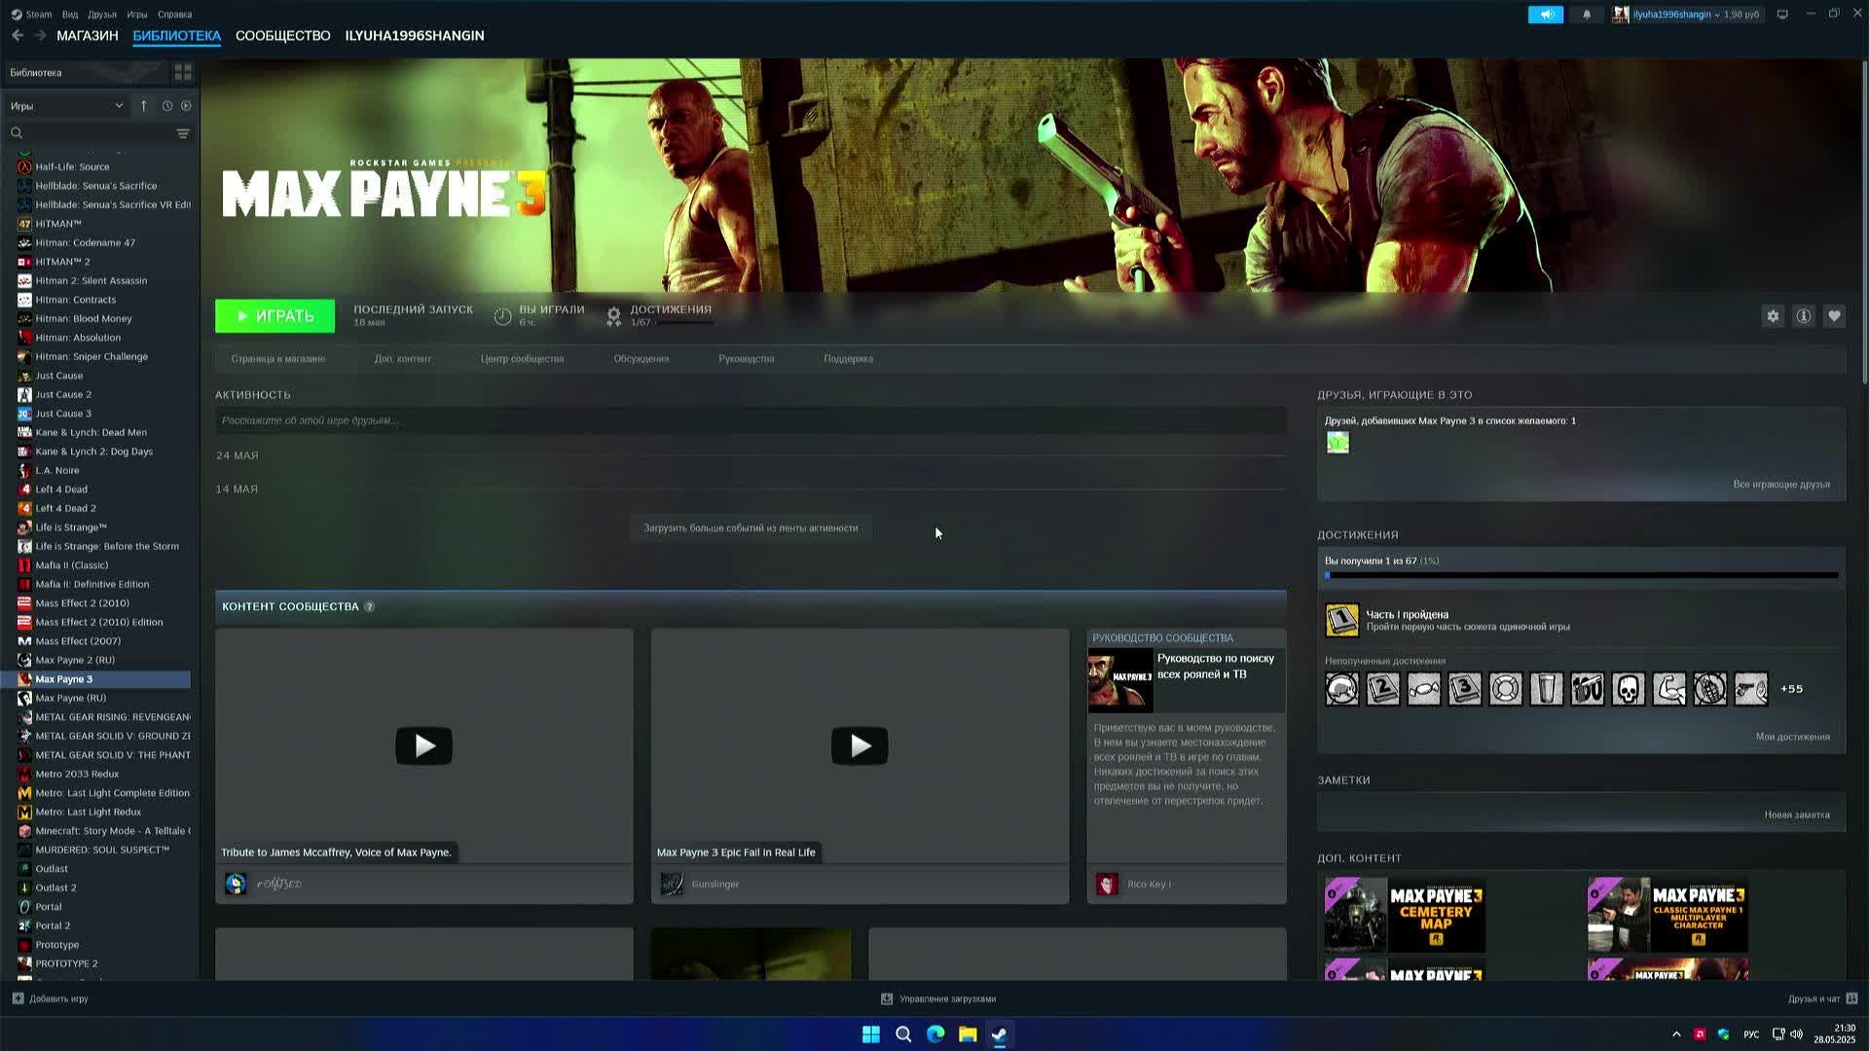Toggle ready-to-play filter icon in sidebar
Image resolution: width=1869 pixels, height=1051 pixels.
(186, 106)
